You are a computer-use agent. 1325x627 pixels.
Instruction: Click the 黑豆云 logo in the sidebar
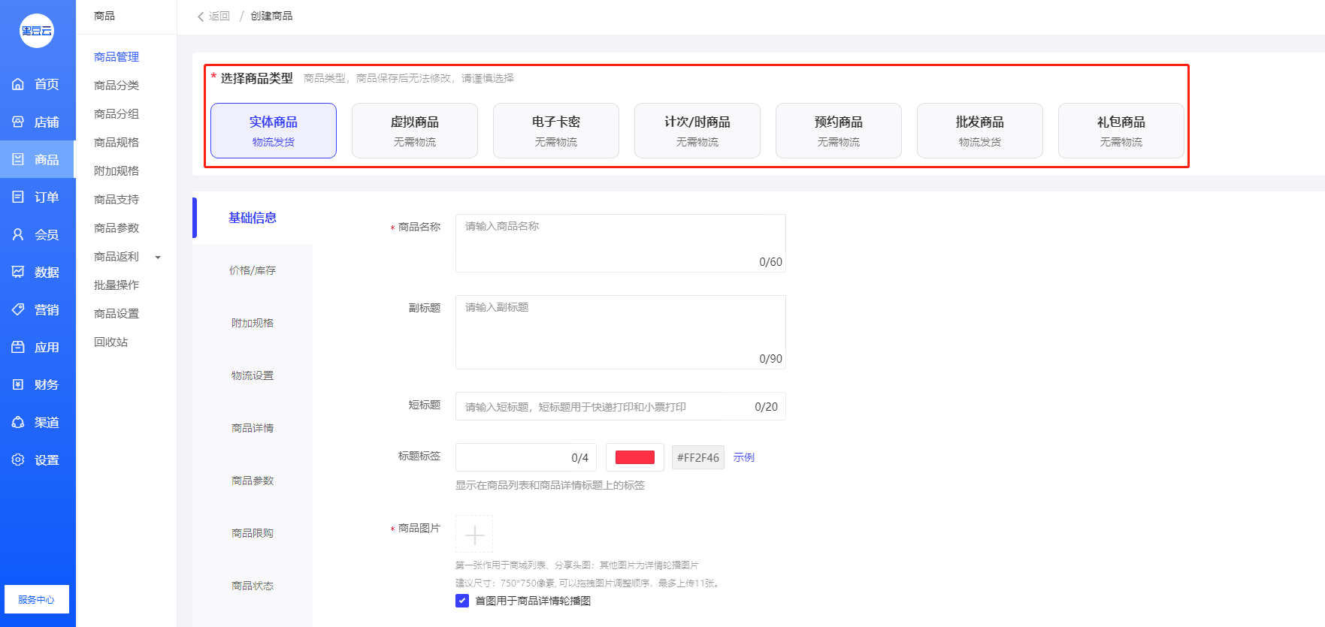click(x=37, y=31)
